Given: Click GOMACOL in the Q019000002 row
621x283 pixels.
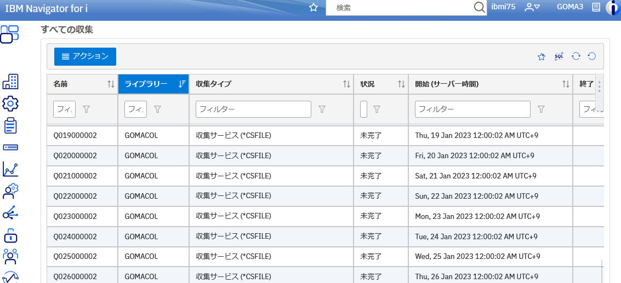Looking at the screenshot, I should tap(141, 135).
